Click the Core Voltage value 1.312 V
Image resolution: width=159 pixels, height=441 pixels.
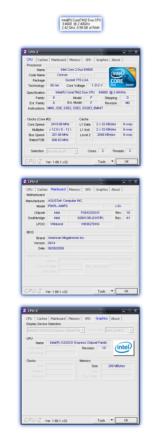(97, 86)
